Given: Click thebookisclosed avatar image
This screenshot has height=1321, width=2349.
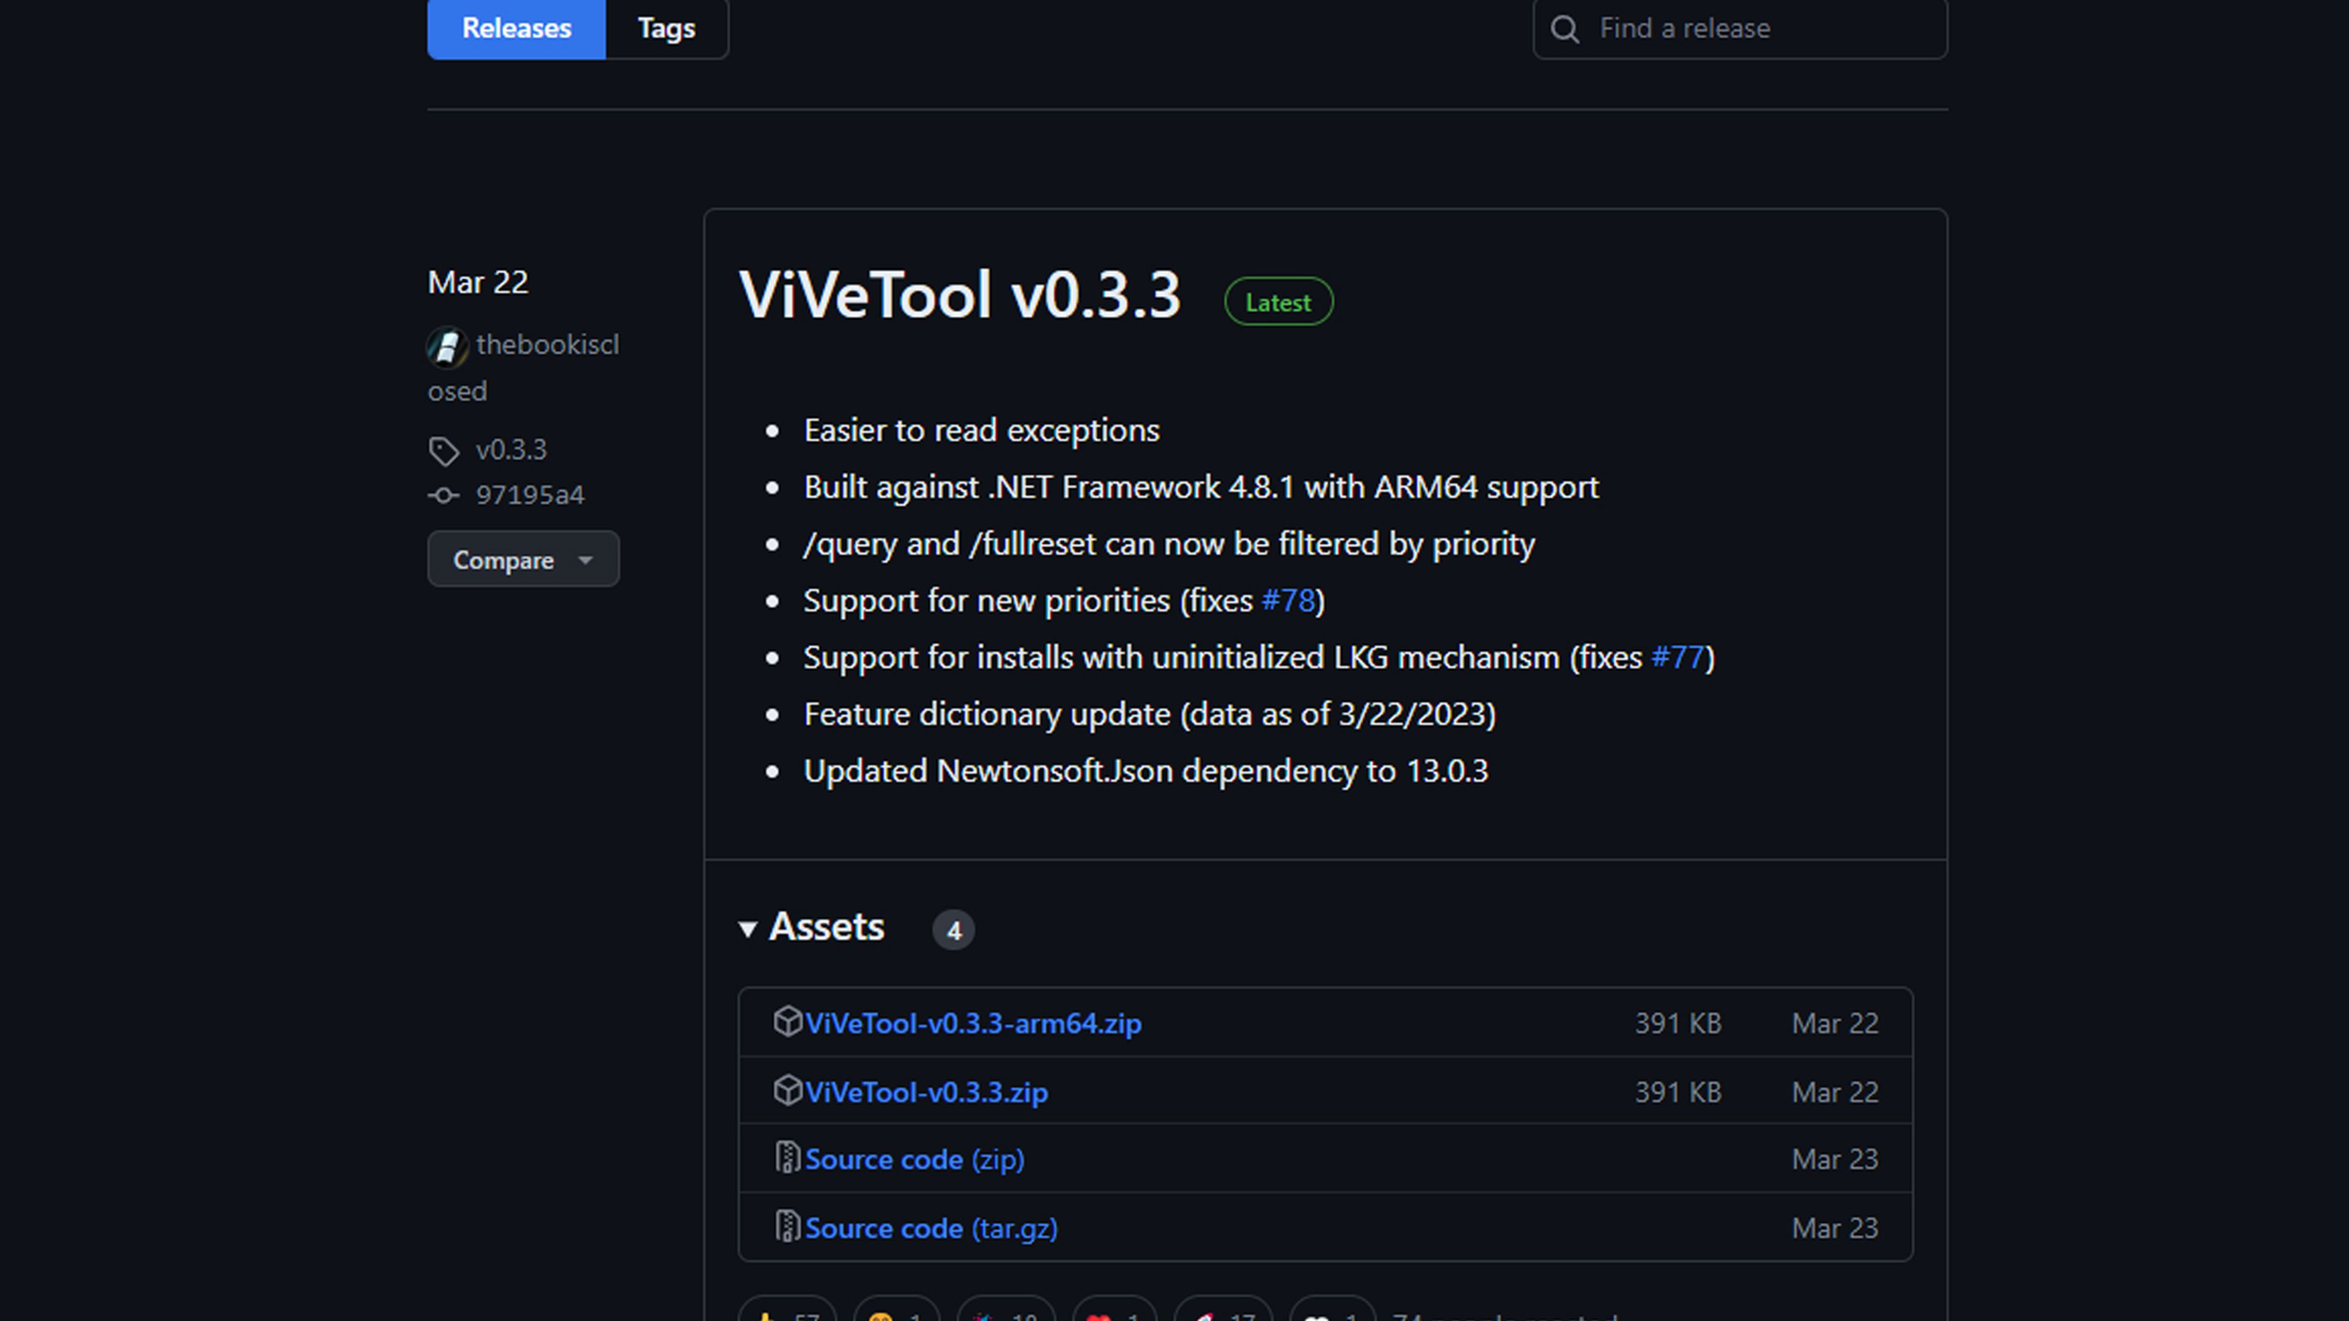Looking at the screenshot, I should [x=447, y=346].
